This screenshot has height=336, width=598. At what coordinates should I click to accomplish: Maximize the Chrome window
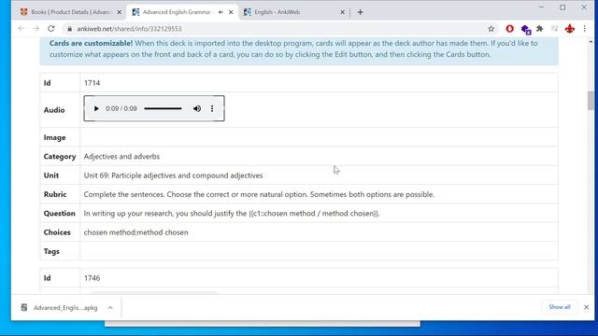(562, 7)
